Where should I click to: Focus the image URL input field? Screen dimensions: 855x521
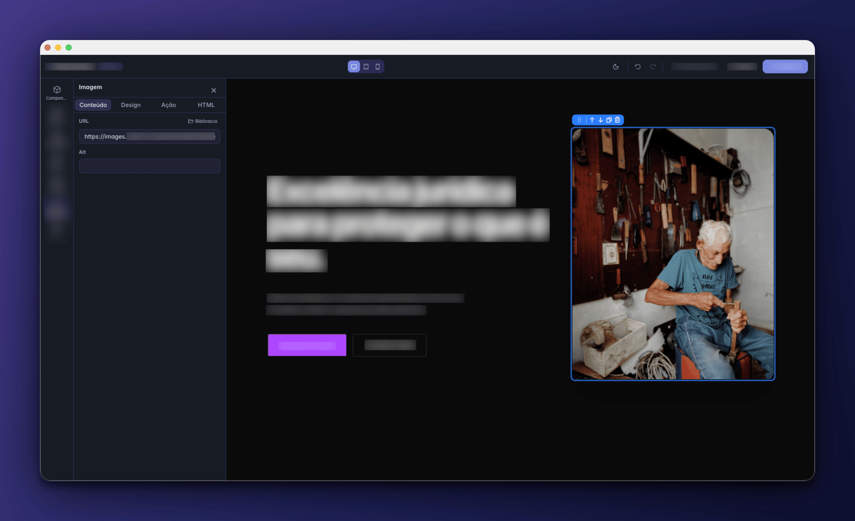click(150, 137)
